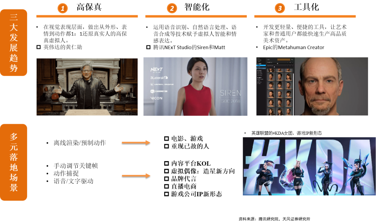Open the #KDA girl group banner image
376x223 pixels.
(309, 166)
